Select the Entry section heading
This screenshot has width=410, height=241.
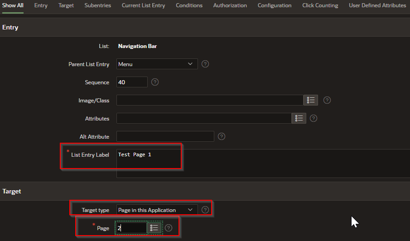point(10,28)
